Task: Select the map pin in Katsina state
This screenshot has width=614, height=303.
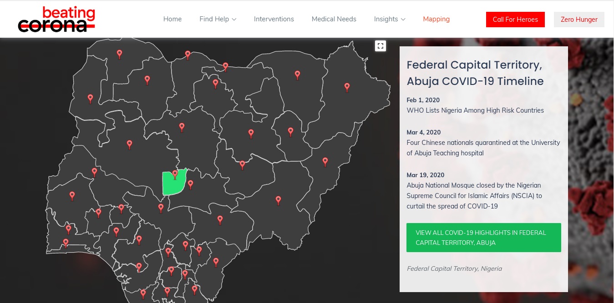Action: pyautogui.click(x=188, y=55)
